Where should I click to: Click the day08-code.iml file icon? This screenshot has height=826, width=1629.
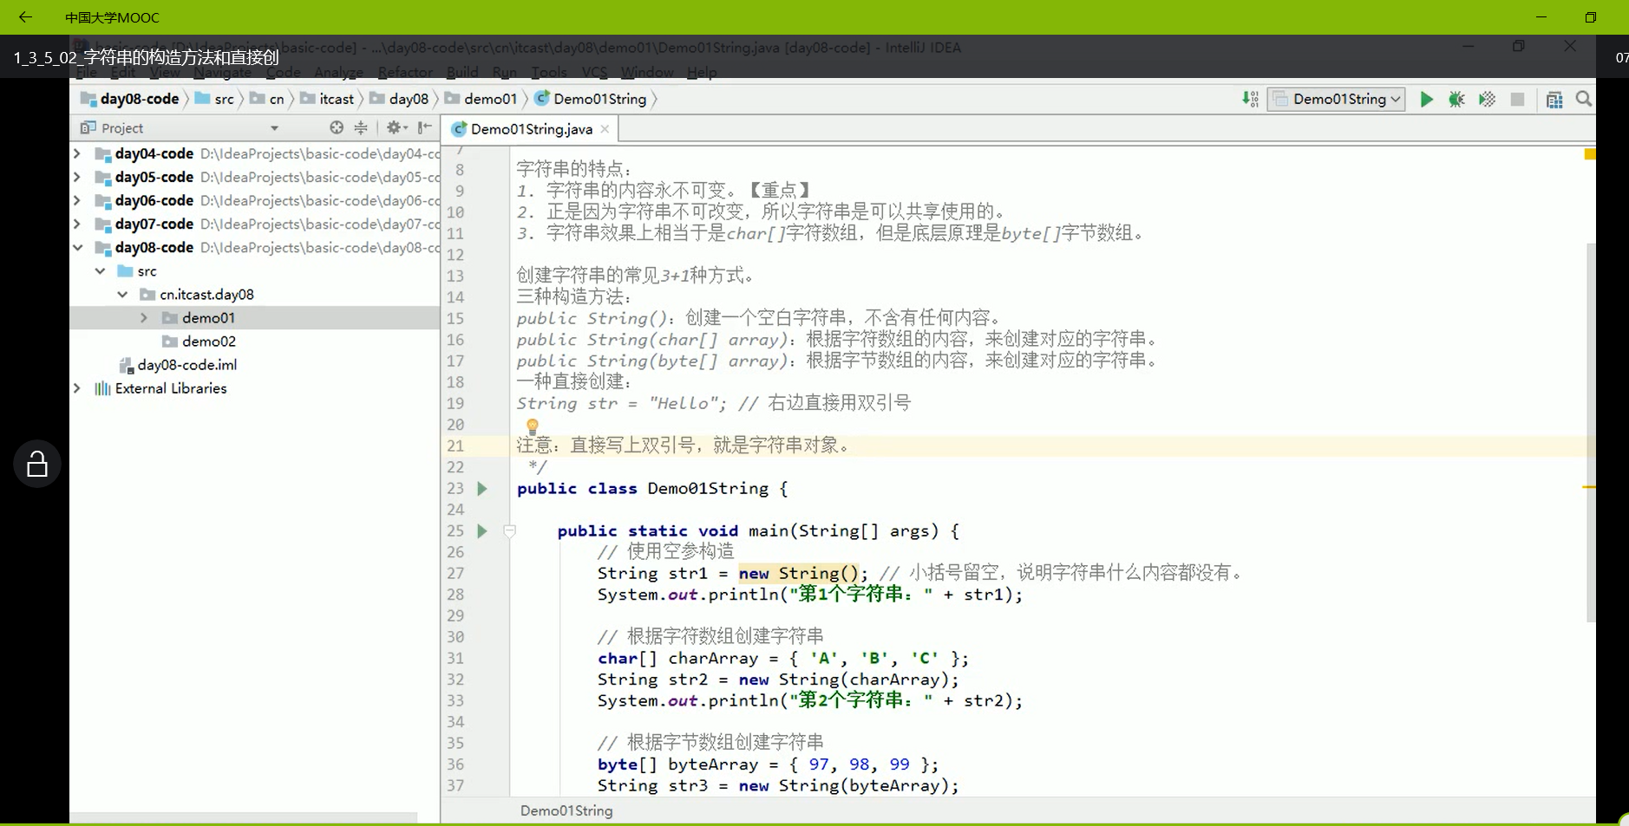click(126, 365)
